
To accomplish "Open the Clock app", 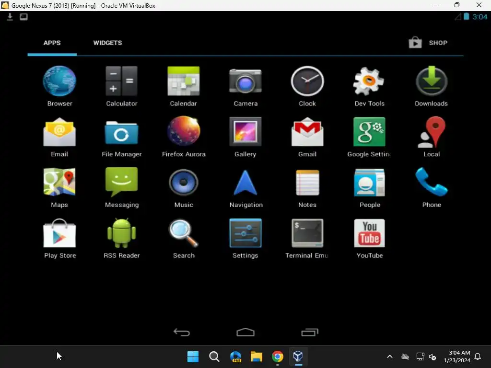I will (307, 86).
